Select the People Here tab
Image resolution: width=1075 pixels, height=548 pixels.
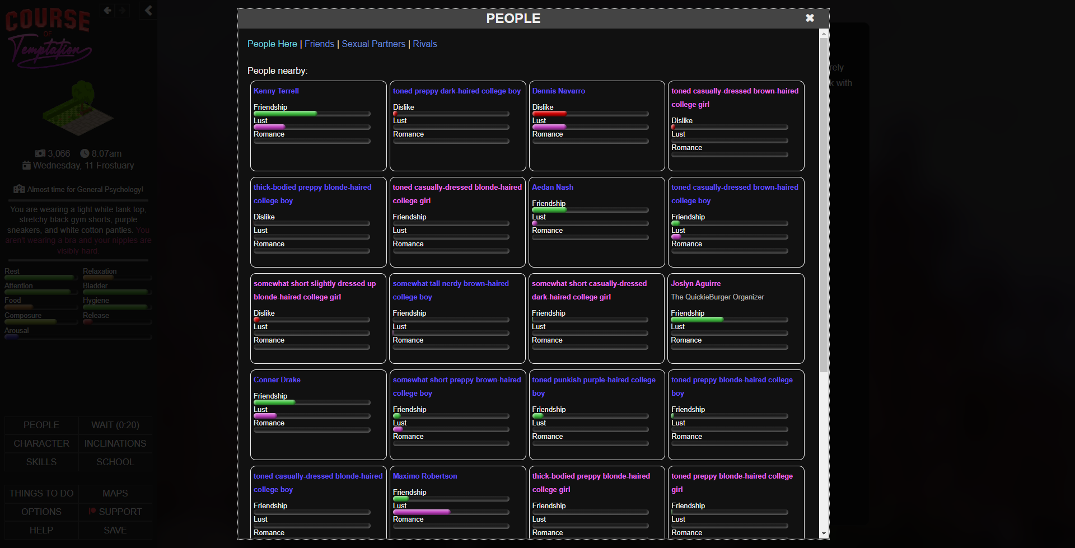point(272,44)
